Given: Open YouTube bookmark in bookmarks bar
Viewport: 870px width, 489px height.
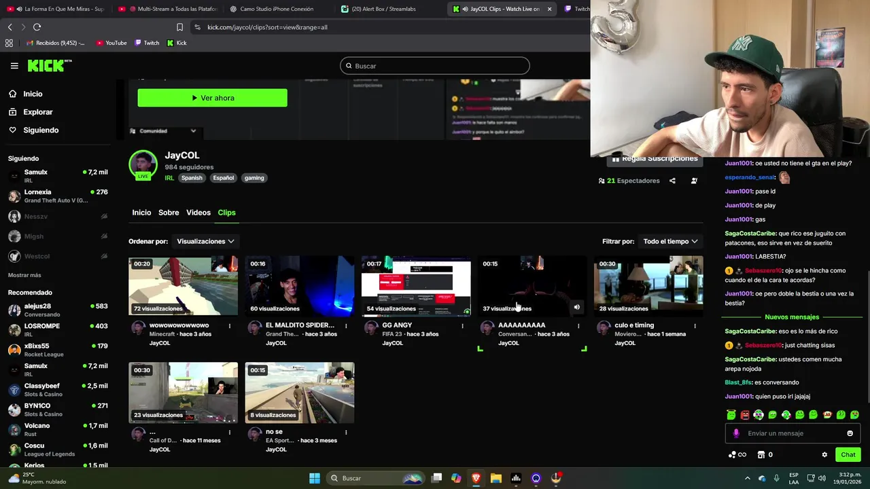Looking at the screenshot, I should [x=111, y=43].
